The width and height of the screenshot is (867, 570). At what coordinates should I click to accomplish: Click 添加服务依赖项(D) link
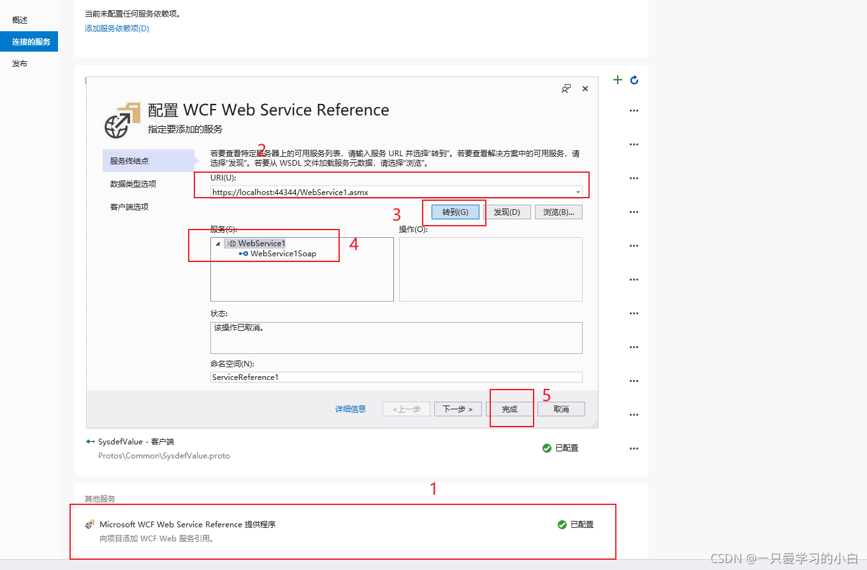117,28
